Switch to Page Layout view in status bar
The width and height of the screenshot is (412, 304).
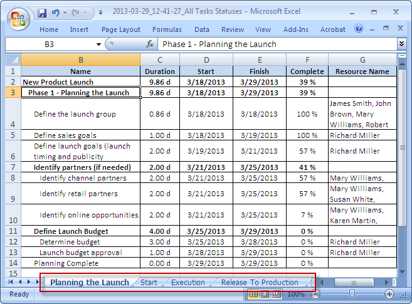(265, 294)
